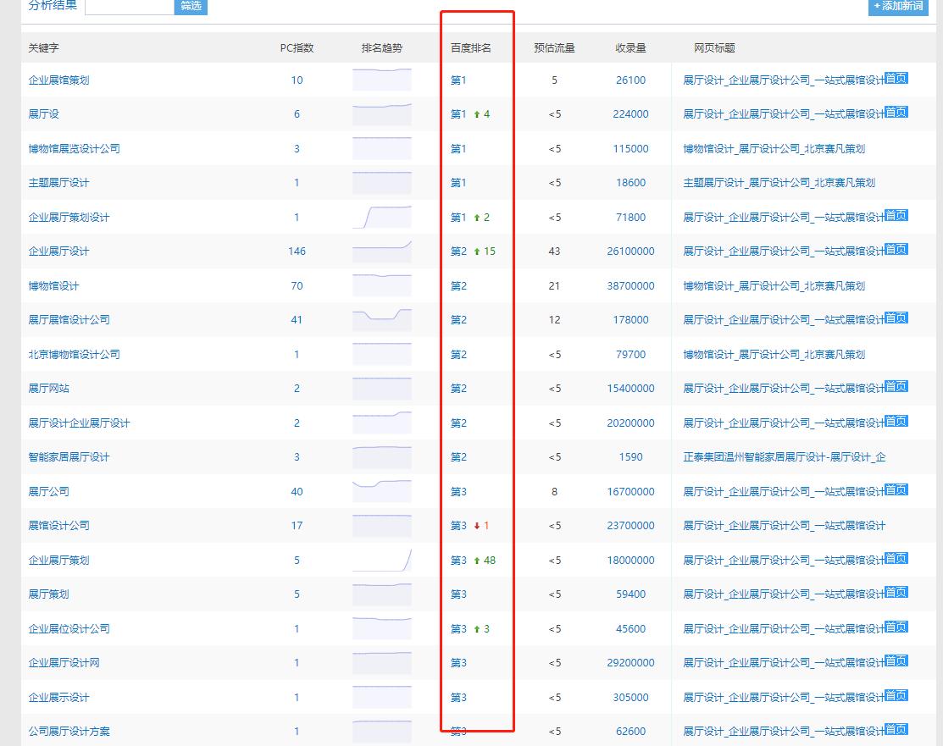The image size is (943, 746).
Task: Open page title link in 展馆设计公司 row
Action: 785,526
